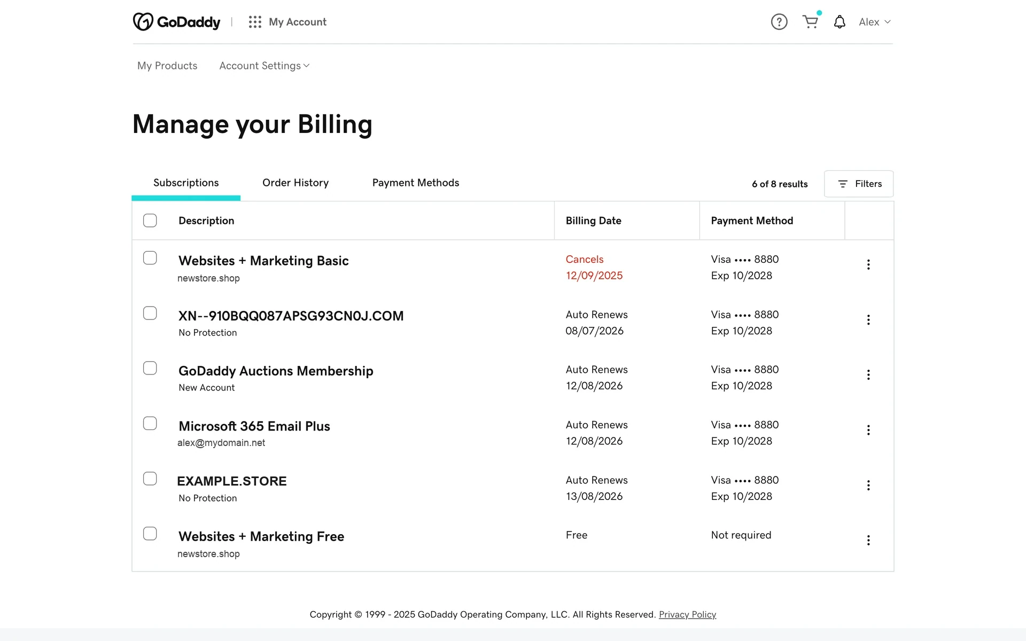Open options menu for Microsoft 365 Email Plus

point(868,430)
